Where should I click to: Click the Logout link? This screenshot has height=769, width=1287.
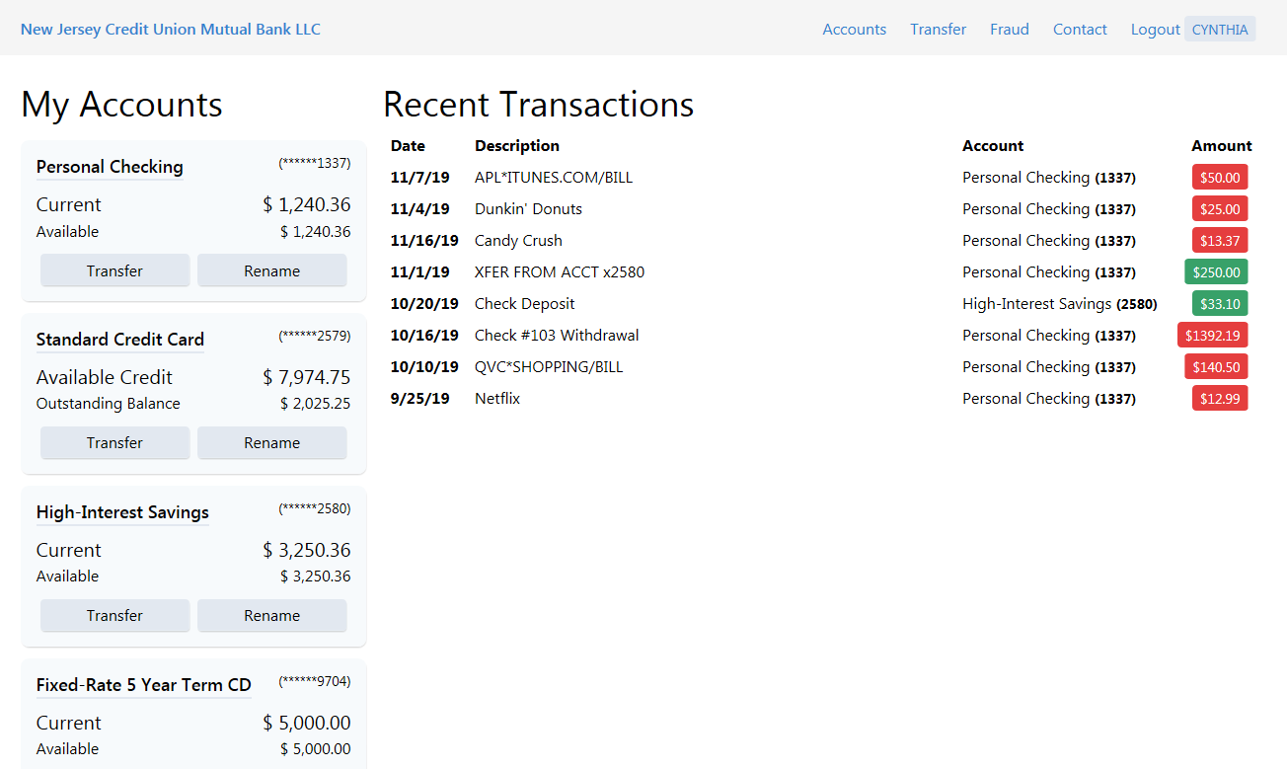(x=1156, y=30)
